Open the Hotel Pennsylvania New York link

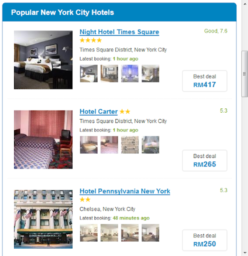[125, 191]
